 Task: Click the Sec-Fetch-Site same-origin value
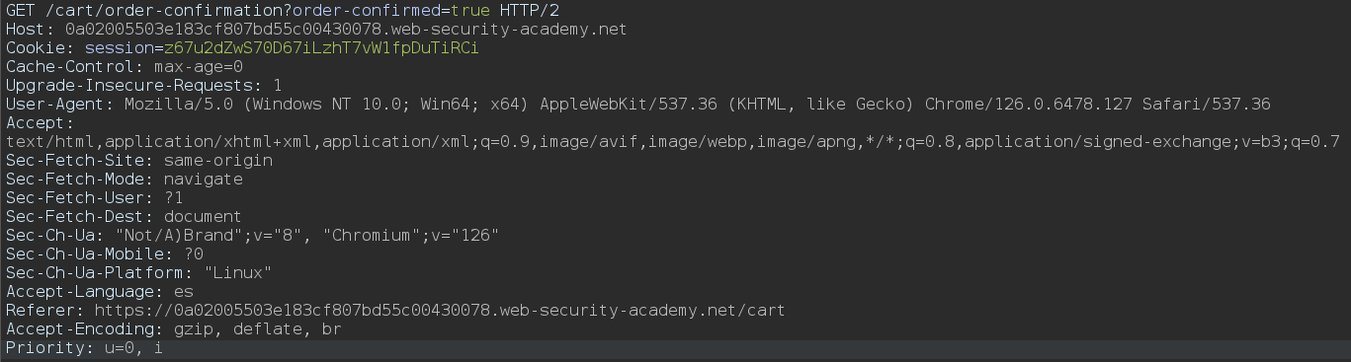tap(218, 161)
